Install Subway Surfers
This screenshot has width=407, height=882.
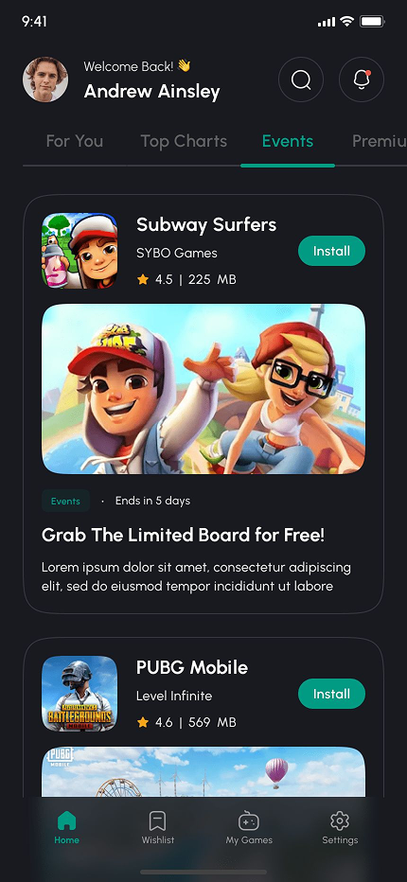331,251
